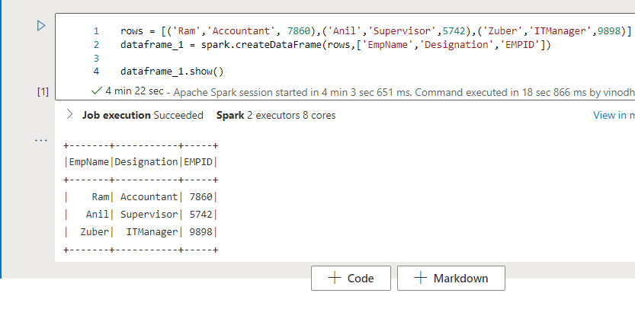This screenshot has width=635, height=309.
Task: Click the Zuber ITManager output row
Action: point(142,231)
